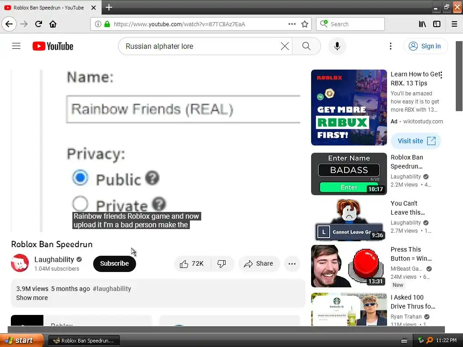Image resolution: width=463 pixels, height=347 pixels.
Task: Clear the YouTube search query
Action: pyautogui.click(x=285, y=46)
